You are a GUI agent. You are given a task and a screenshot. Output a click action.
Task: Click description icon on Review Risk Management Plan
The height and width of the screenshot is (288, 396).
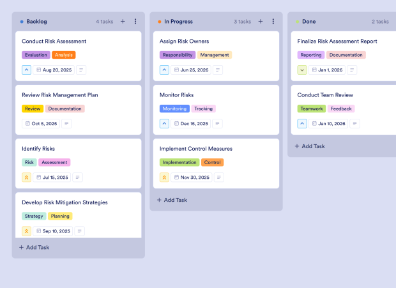point(66,124)
